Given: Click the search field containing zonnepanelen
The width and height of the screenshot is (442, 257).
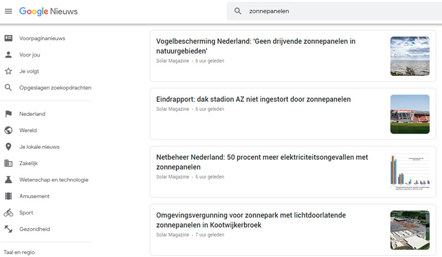Looking at the screenshot, I should 334,11.
